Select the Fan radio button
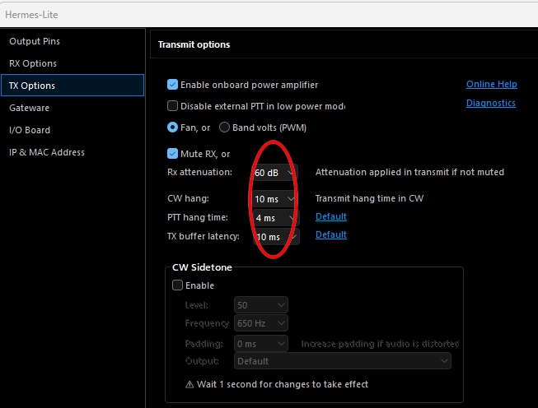The image size is (538, 408). pos(173,128)
